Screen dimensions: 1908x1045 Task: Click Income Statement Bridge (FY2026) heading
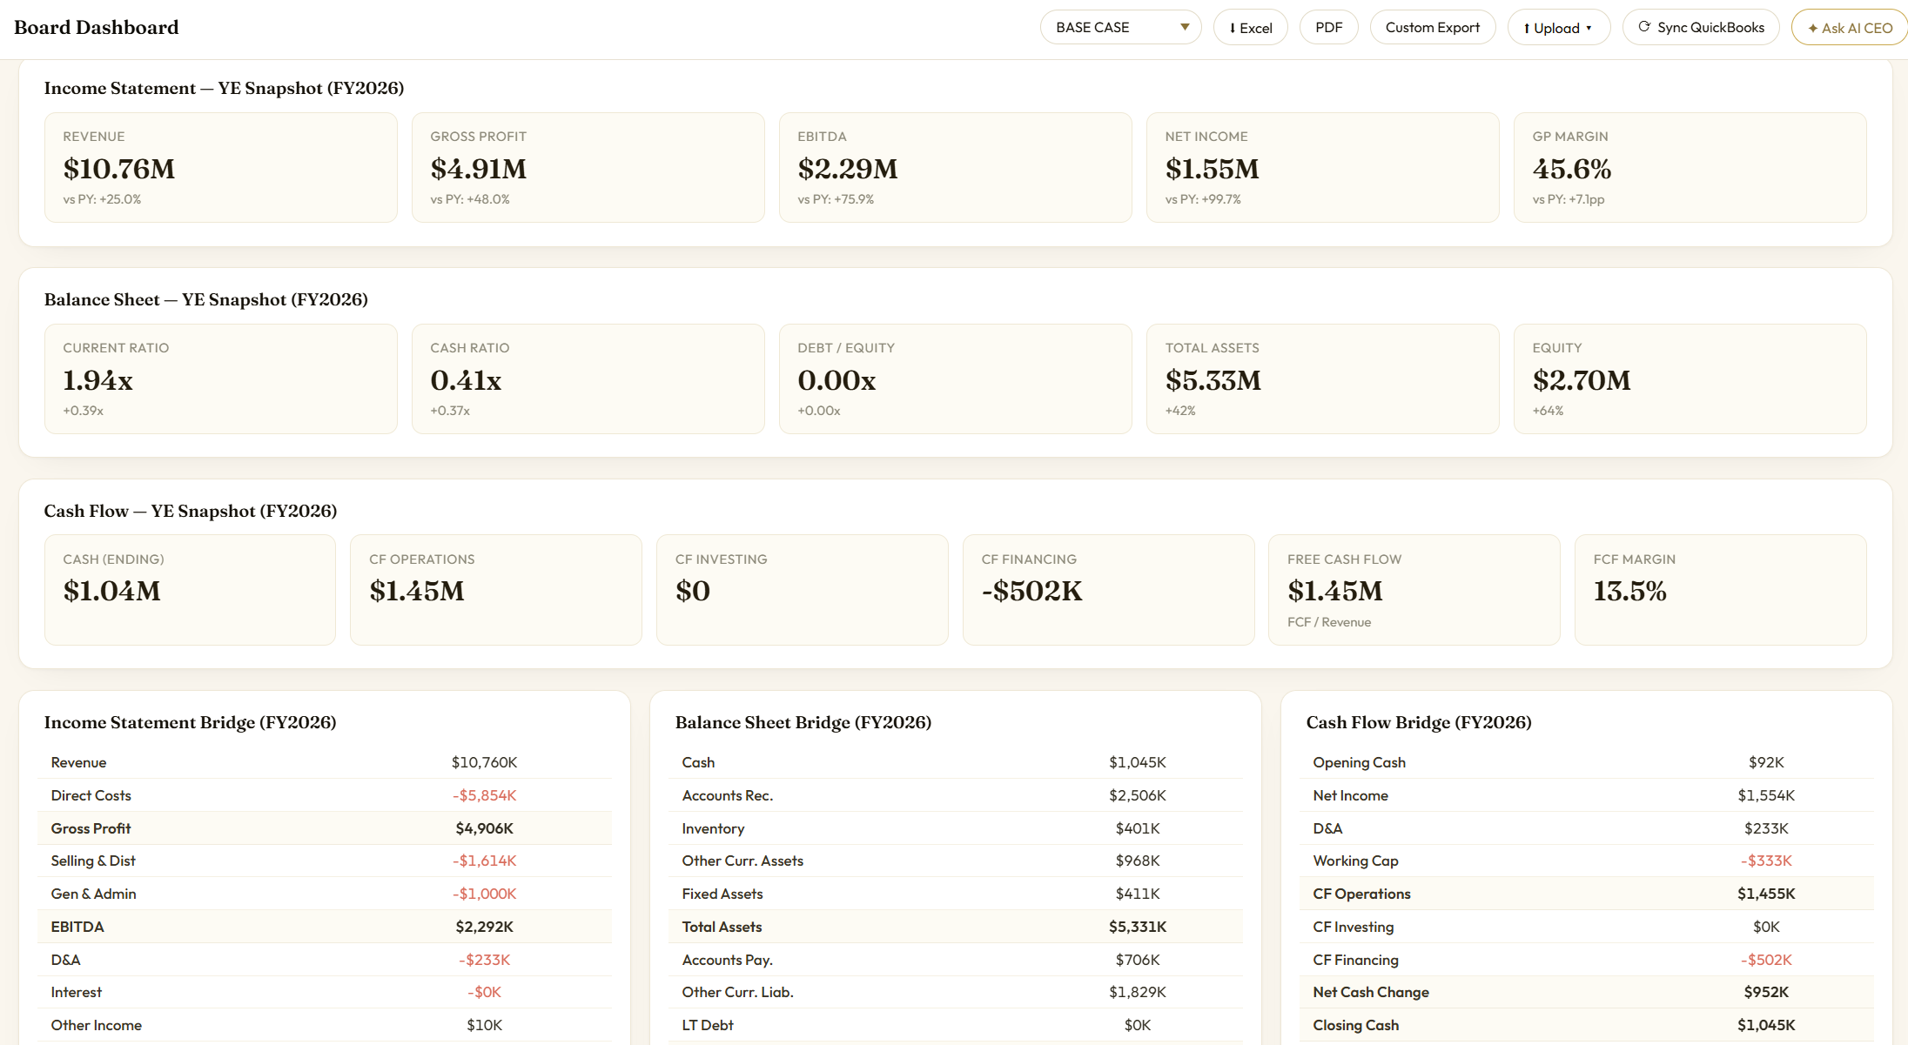click(190, 722)
